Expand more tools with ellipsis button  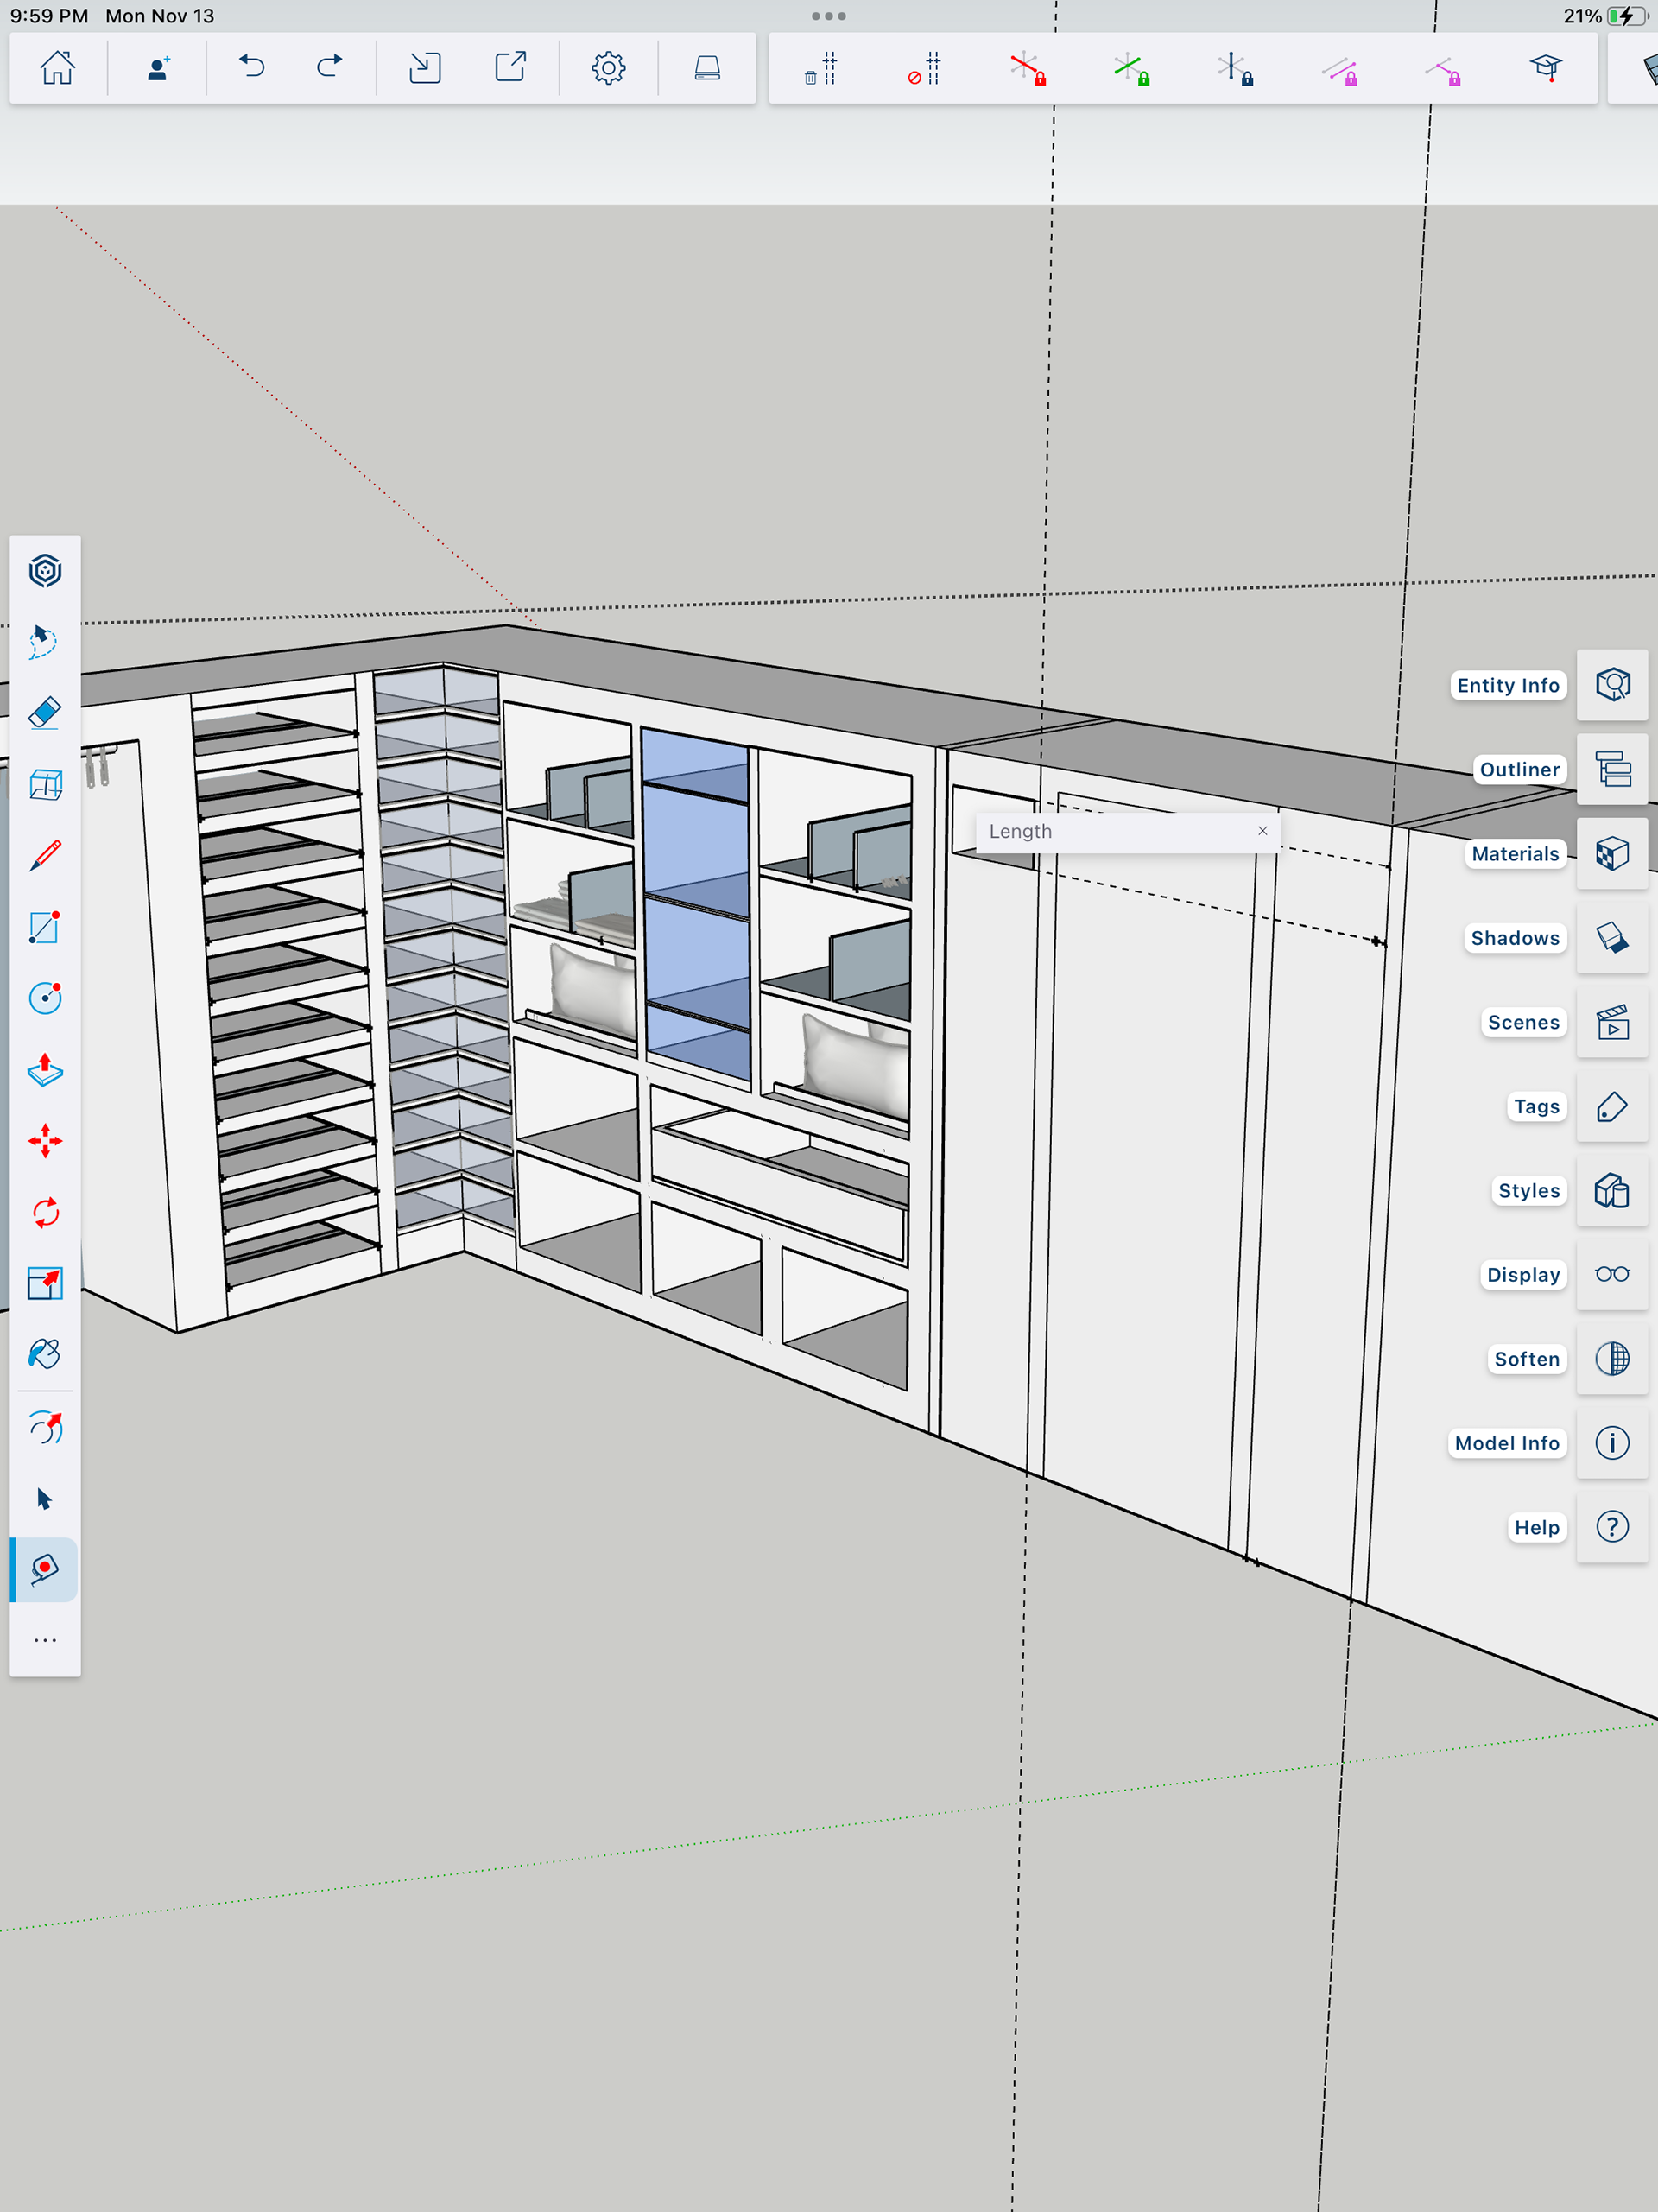45,1640
